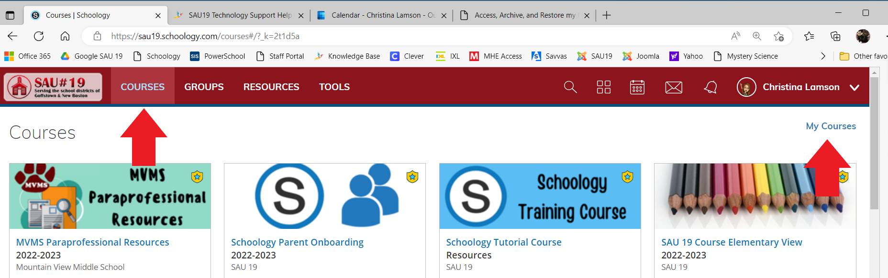Open Schoology messages envelope icon
This screenshot has height=278, width=888.
pyautogui.click(x=674, y=87)
